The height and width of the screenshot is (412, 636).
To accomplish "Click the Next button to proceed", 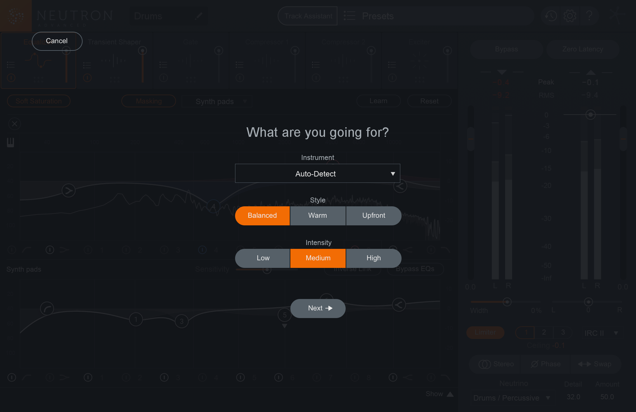I will click(x=318, y=308).
